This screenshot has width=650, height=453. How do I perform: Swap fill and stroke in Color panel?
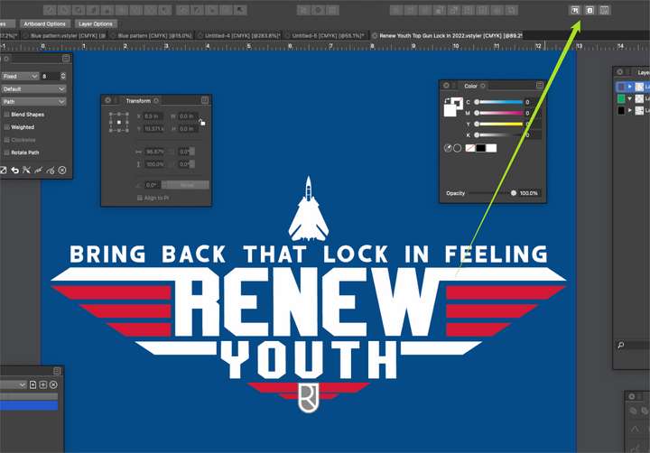pos(447,101)
